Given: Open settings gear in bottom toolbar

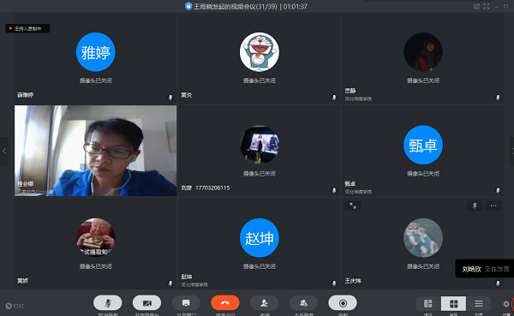Looking at the screenshot, I should 506,304.
